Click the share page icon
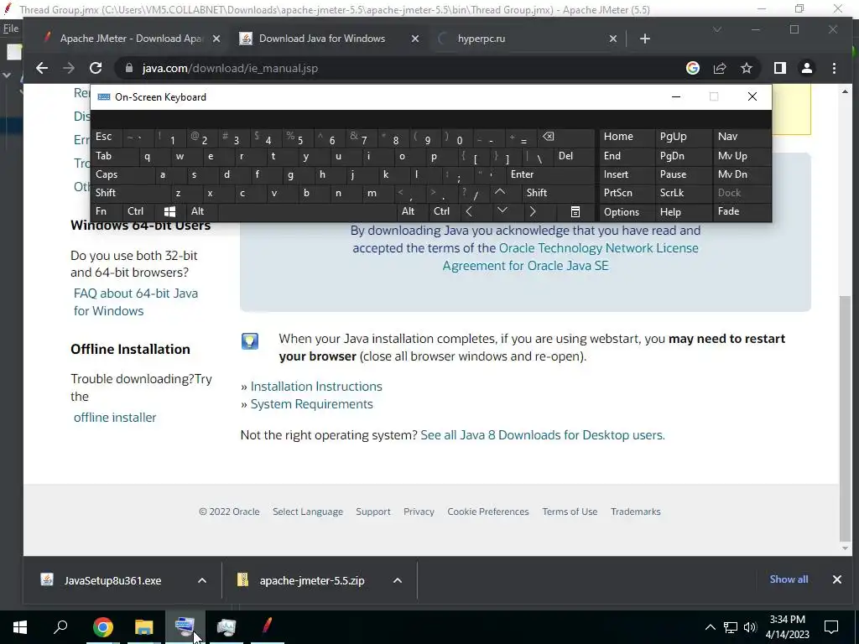The height and width of the screenshot is (644, 859). click(x=719, y=68)
